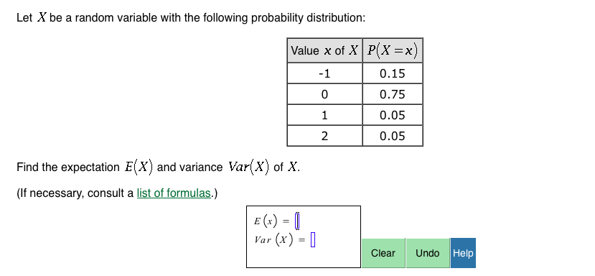595x276 pixels.
Task: Select the table cell with value 2
Action: tap(324, 136)
